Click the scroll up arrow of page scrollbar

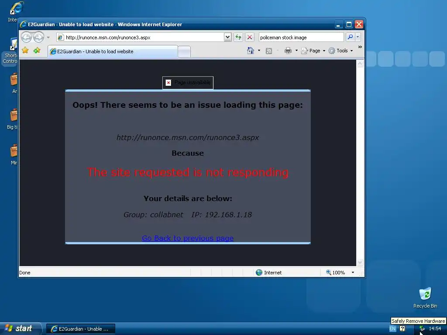click(x=360, y=64)
